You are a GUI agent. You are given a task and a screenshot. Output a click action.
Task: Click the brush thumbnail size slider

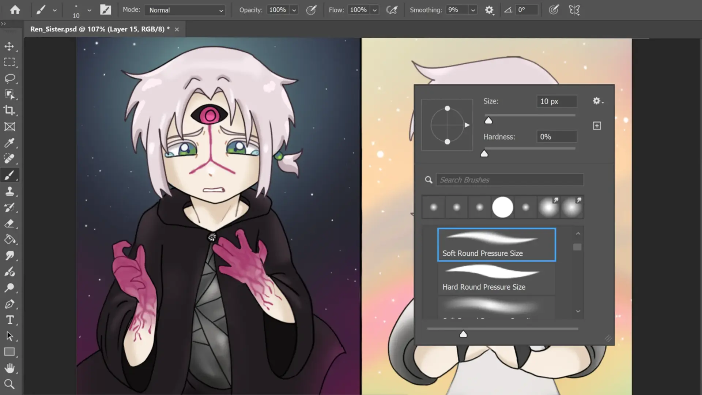pos(463,334)
